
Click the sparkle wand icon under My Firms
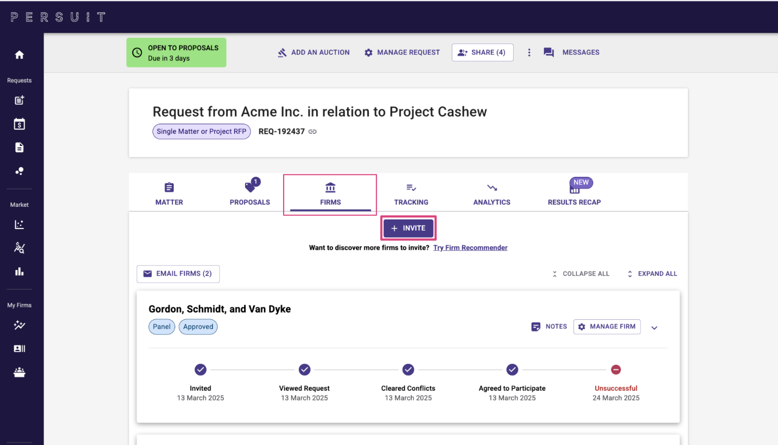pyautogui.click(x=19, y=325)
